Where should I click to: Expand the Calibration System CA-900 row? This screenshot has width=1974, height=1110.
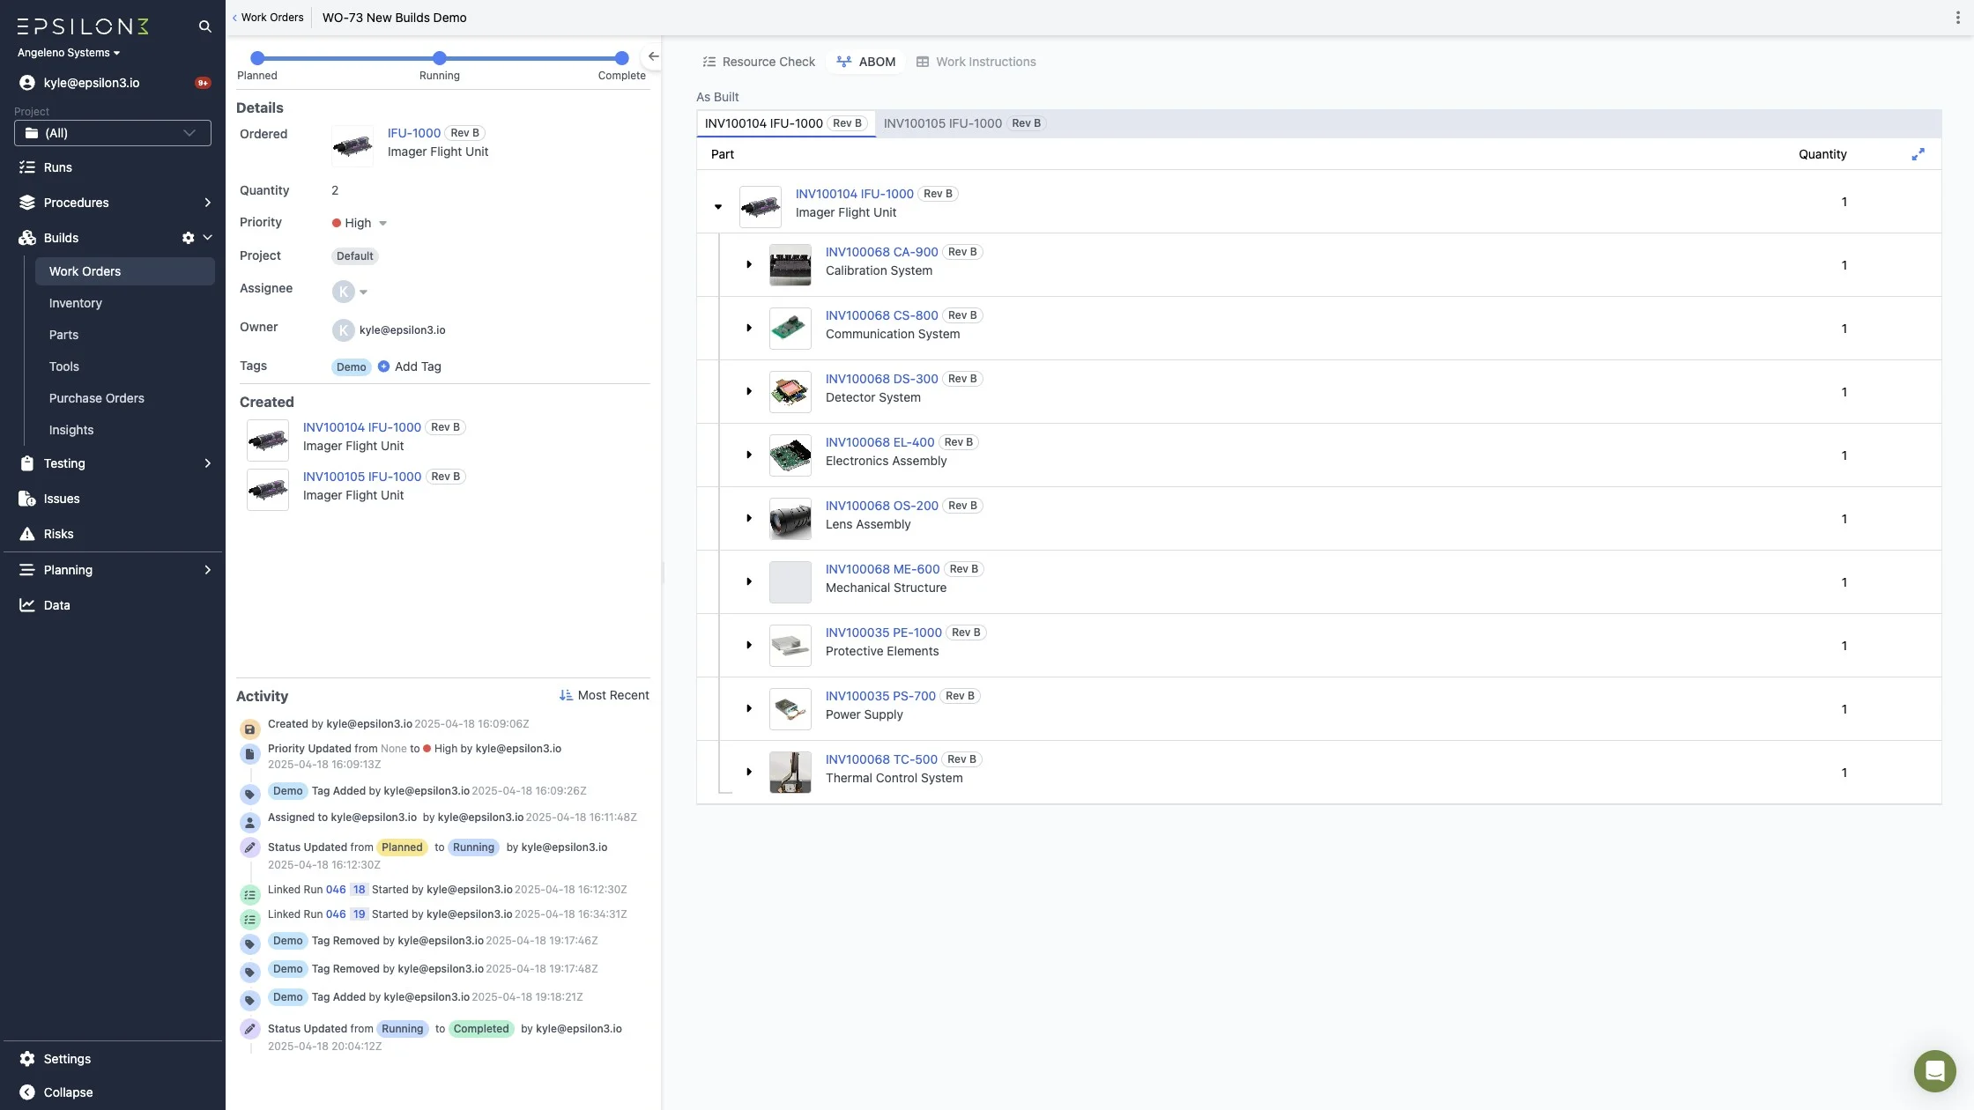749,265
